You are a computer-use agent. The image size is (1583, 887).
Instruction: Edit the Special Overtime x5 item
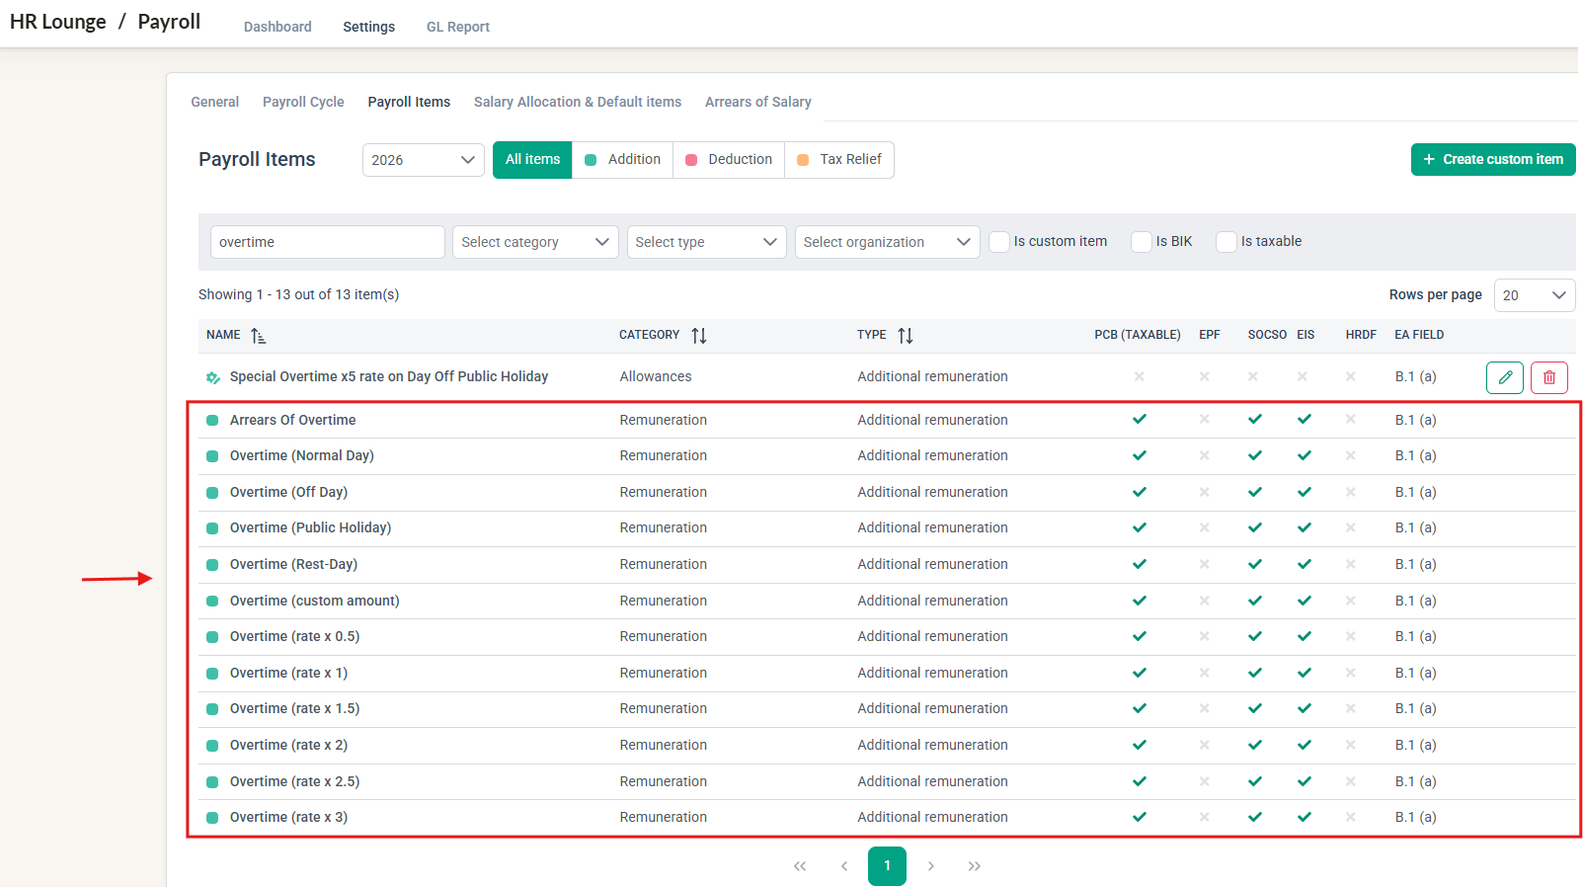coord(1504,377)
